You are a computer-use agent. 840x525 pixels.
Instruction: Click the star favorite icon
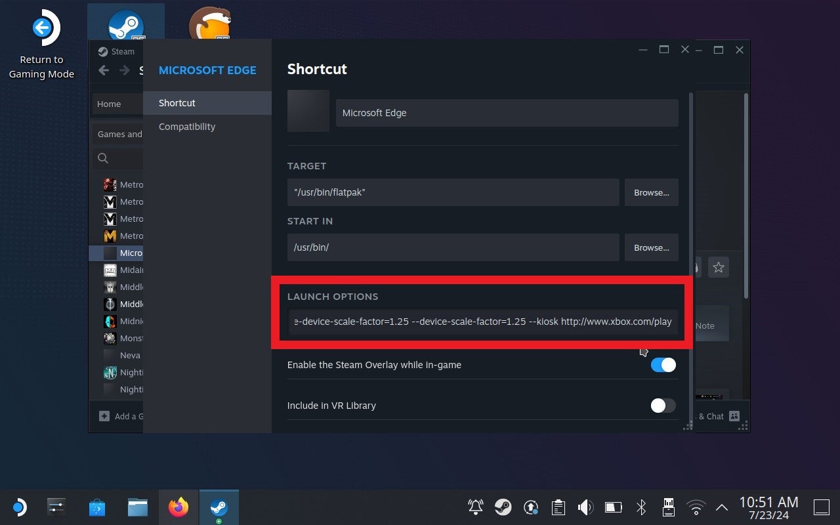(x=719, y=267)
